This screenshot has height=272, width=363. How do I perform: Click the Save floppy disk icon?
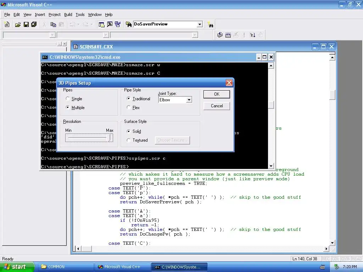[26, 24]
